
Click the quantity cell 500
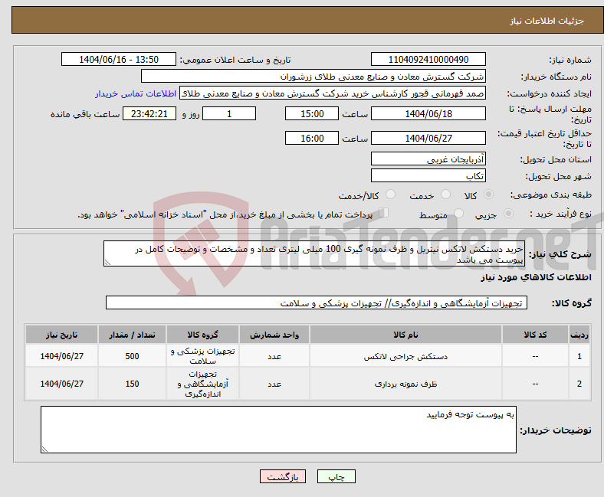(x=132, y=356)
